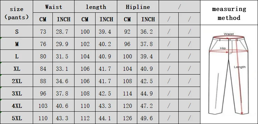
Task: Select the 'measuring method' header cell
Action: (229, 13)
